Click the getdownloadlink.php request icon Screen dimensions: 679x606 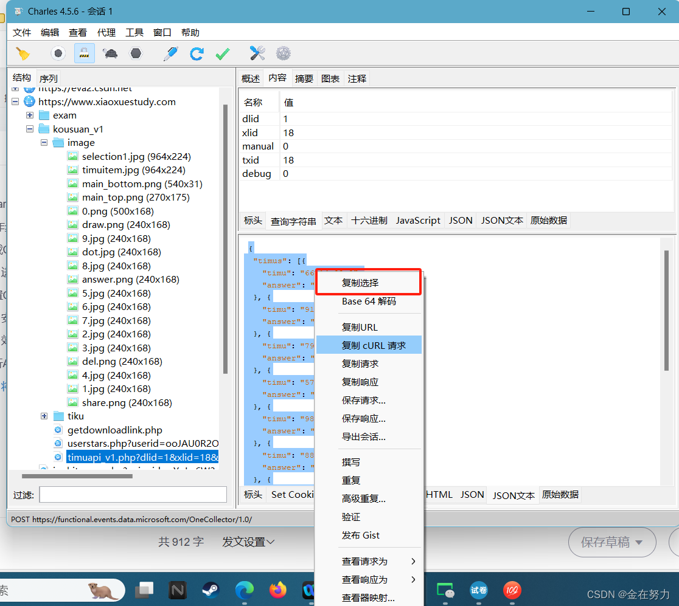click(58, 430)
